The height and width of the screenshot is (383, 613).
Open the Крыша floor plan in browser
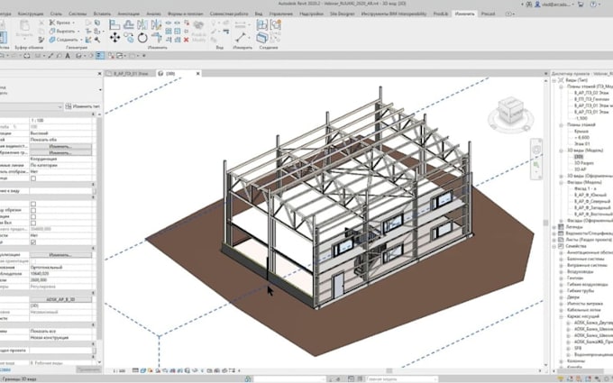click(x=581, y=132)
